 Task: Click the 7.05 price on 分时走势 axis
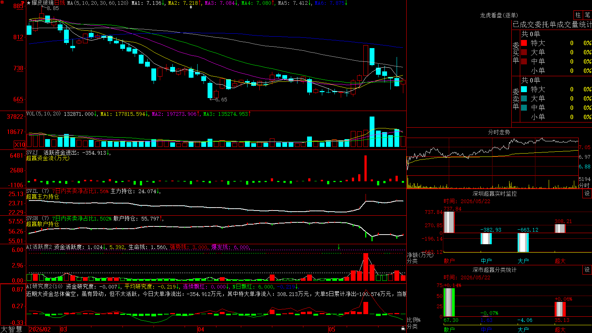[585, 147]
